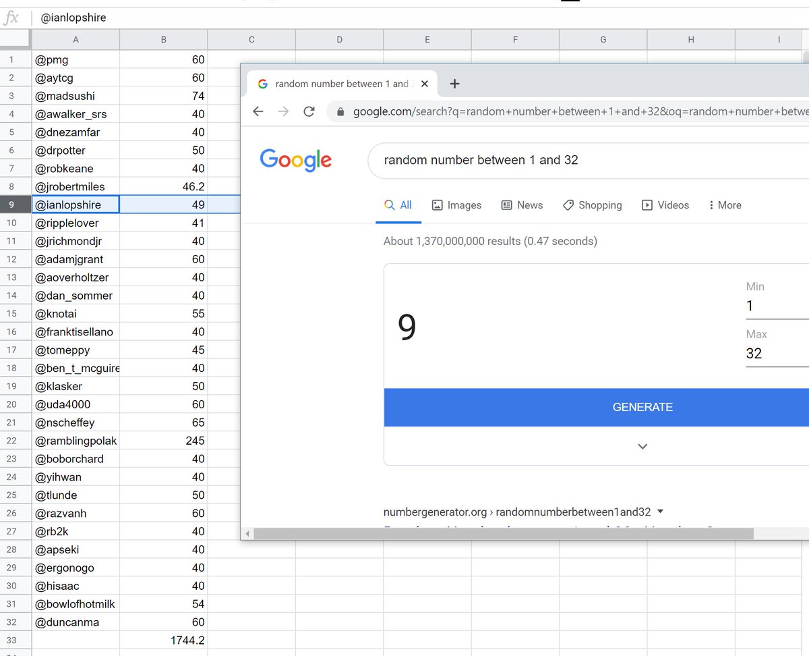
Task: Click the browser forward arrow
Action: (x=283, y=112)
